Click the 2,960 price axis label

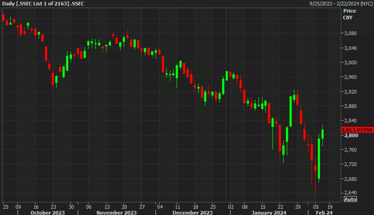pos(350,77)
